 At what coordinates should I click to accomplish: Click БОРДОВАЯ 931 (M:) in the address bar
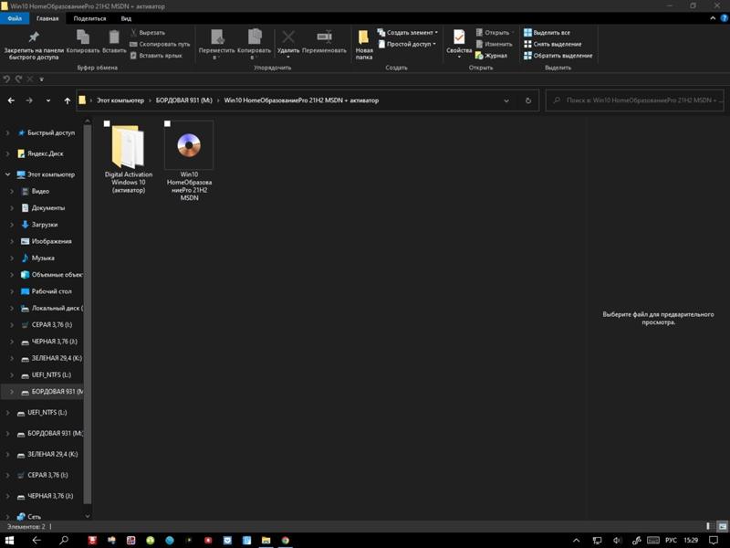coord(184,100)
